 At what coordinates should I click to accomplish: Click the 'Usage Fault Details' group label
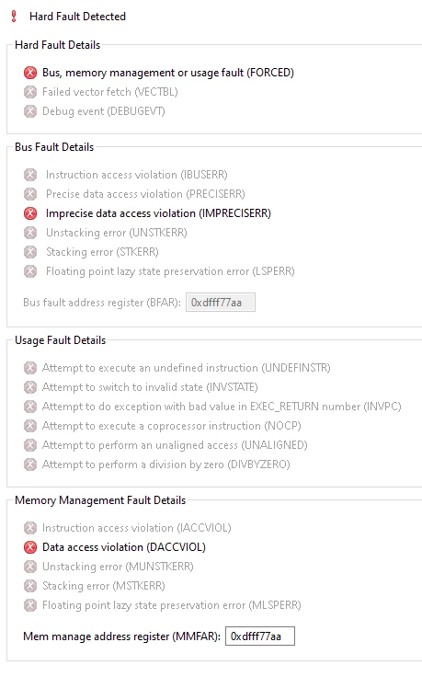pos(60,340)
